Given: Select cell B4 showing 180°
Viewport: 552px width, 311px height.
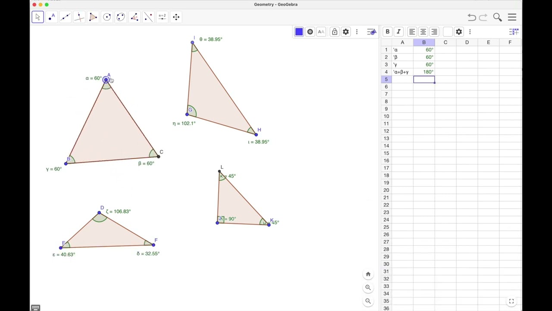Looking at the screenshot, I should tap(424, 72).
